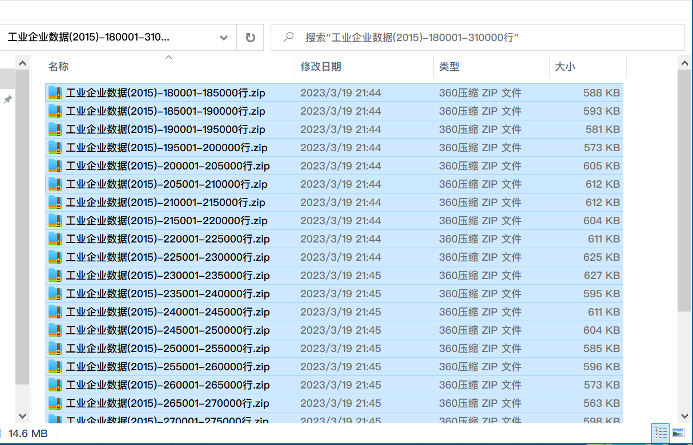This screenshot has height=445, width=693.
Task: Click zip icon of 235001-240000行.zip
Action: tap(54, 294)
